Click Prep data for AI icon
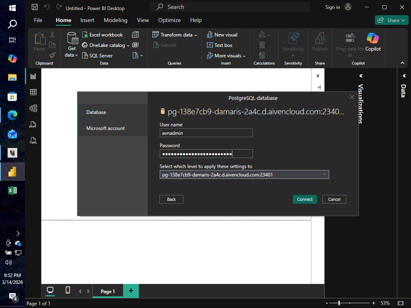 (350, 38)
